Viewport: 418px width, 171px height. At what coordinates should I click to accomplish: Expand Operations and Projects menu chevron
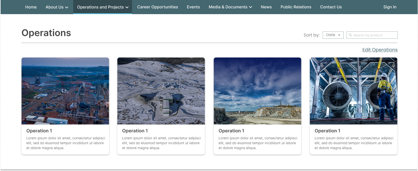coord(127,7)
